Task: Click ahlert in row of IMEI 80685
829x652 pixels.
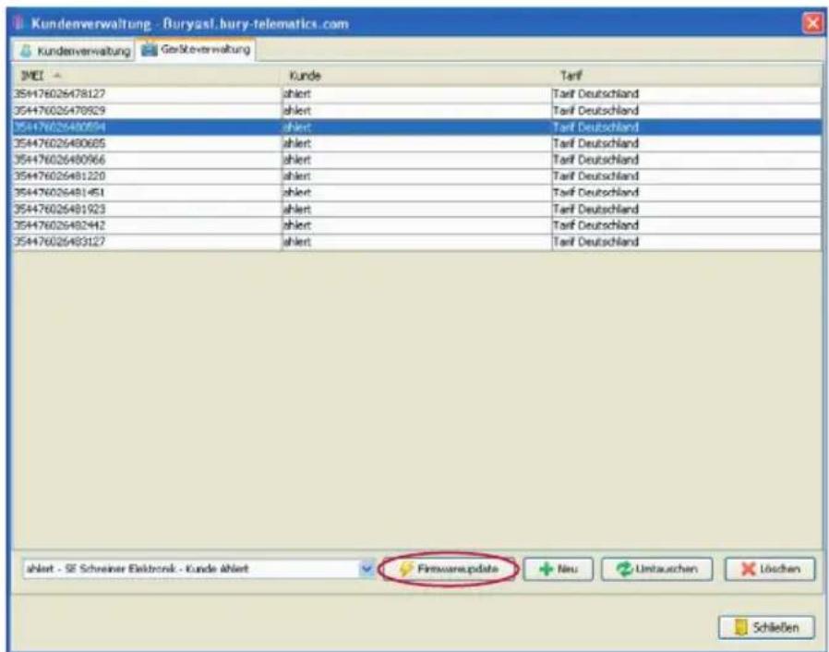Action: click(297, 143)
